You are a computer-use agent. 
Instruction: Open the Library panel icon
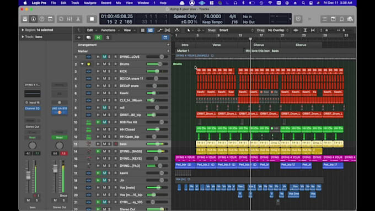click(x=25, y=19)
